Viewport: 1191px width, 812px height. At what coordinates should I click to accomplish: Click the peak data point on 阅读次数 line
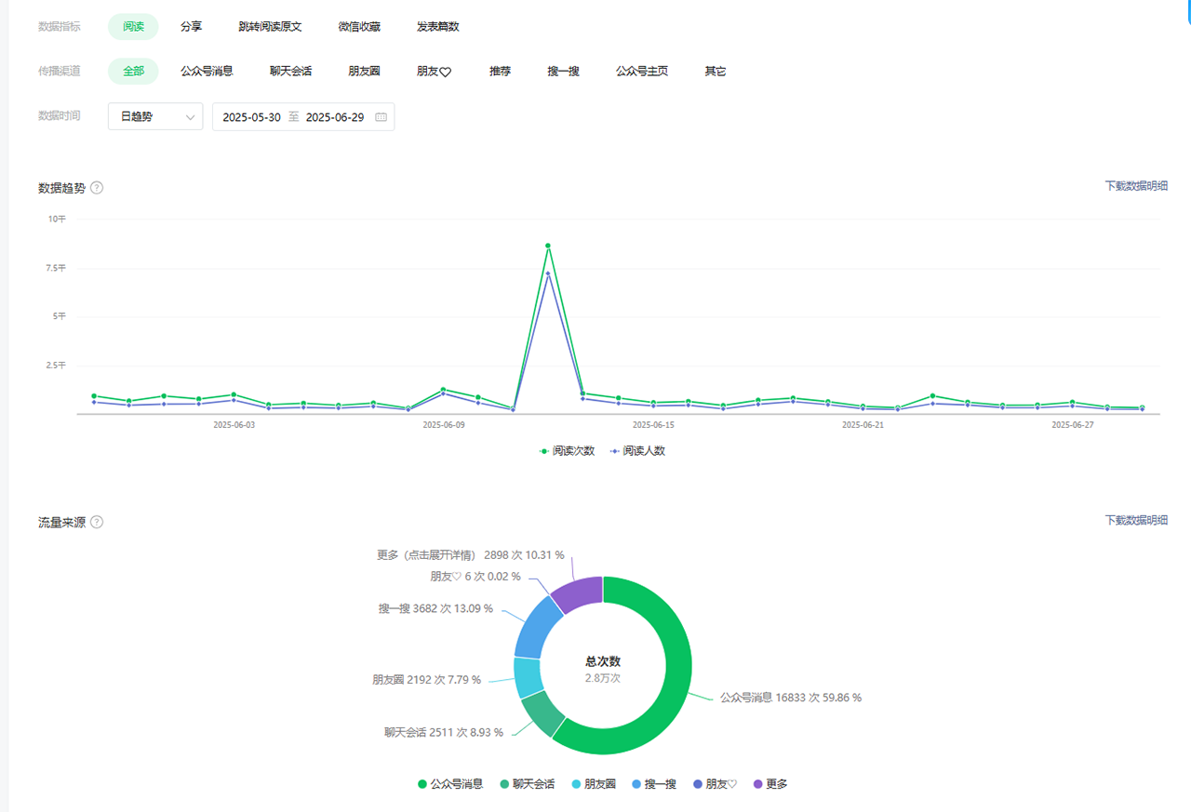point(548,246)
